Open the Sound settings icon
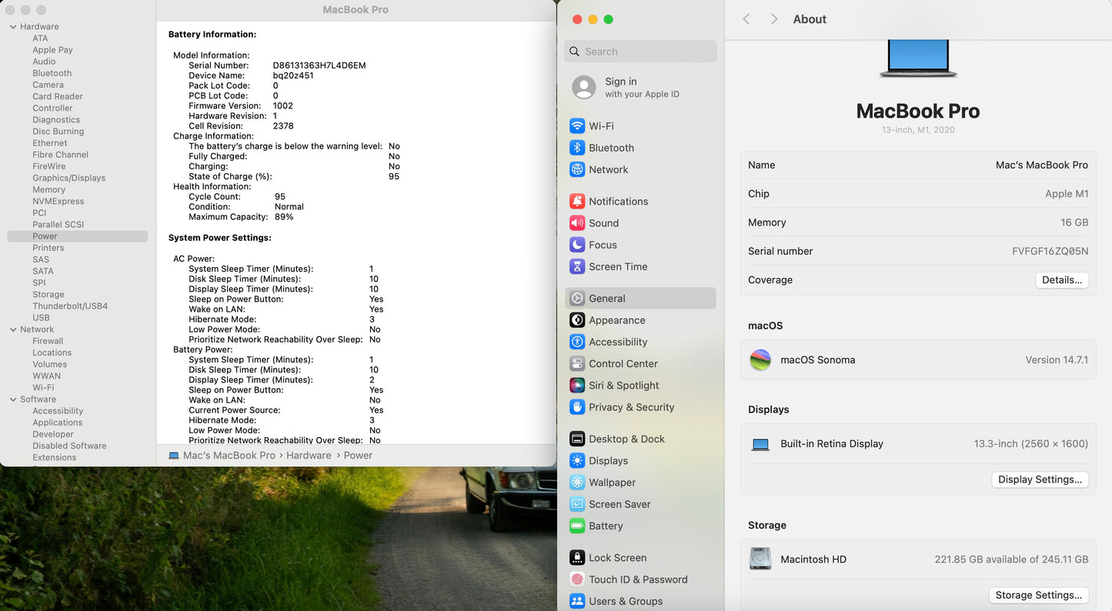1112x611 pixels. 577,223
